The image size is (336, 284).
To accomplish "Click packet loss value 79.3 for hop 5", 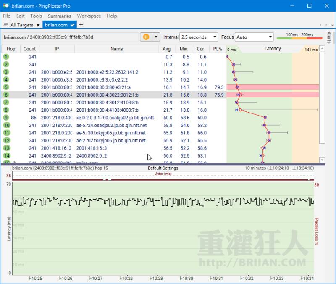I will click(219, 87).
